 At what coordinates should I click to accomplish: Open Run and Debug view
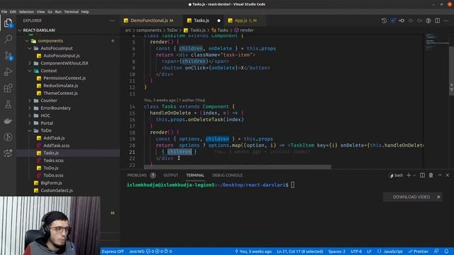pyautogui.click(x=8, y=72)
